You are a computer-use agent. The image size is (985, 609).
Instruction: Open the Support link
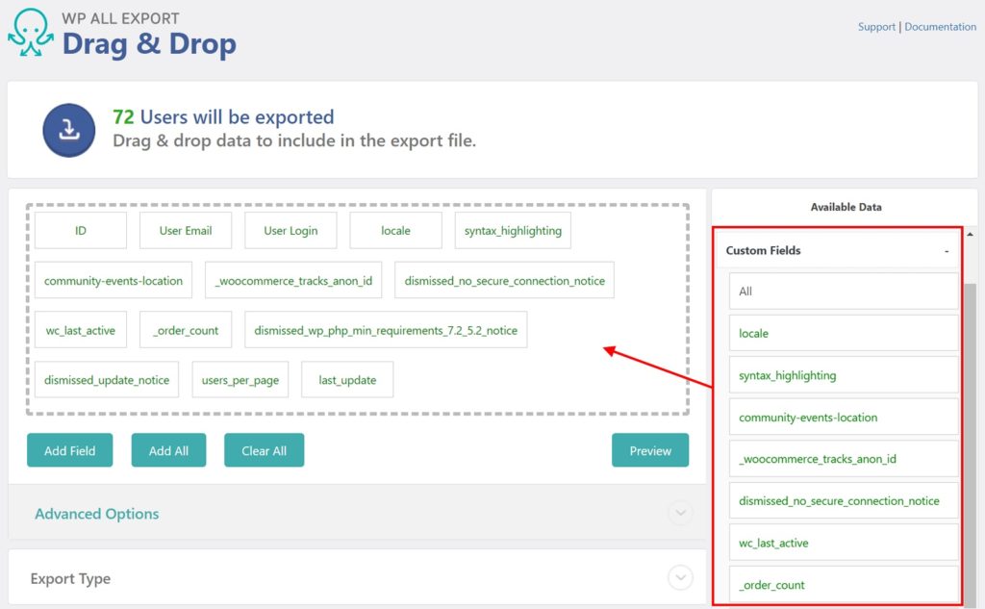tap(876, 26)
